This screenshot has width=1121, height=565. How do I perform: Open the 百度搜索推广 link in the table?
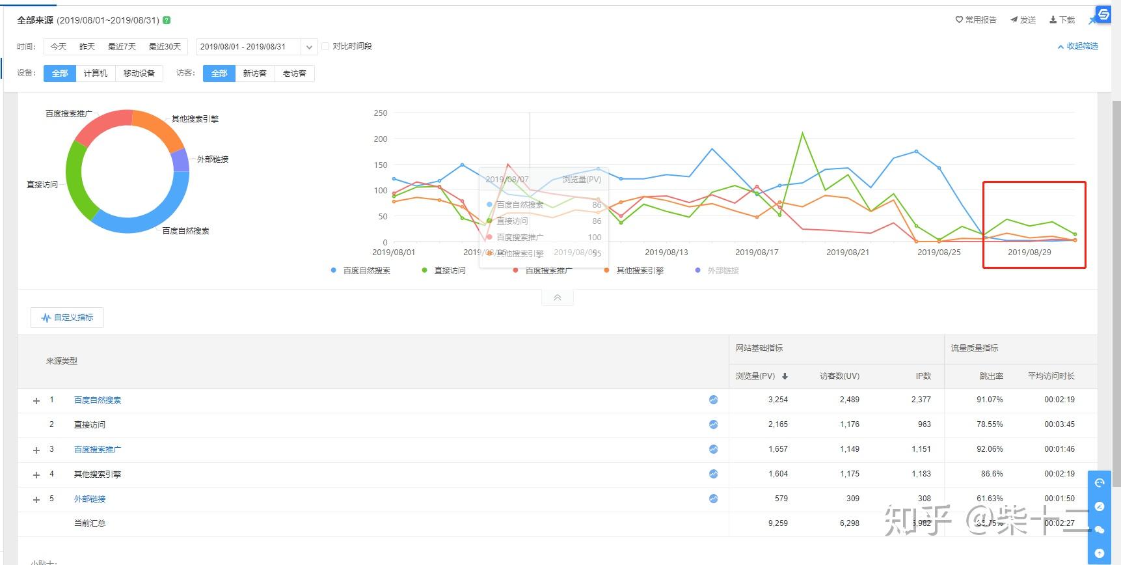coord(98,450)
